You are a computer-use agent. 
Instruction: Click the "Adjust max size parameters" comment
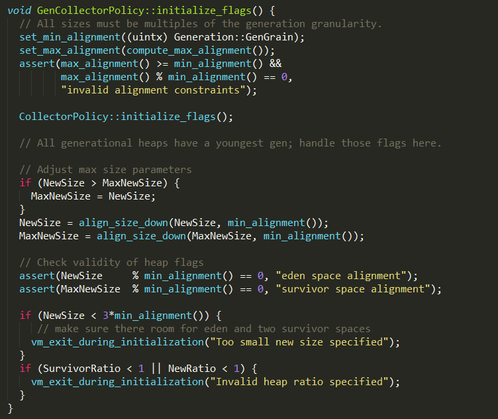105,170
